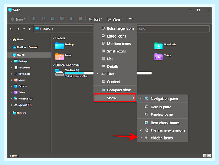219x165 pixels.
Task: Open the Music folder tile
Action: pos(64,57)
